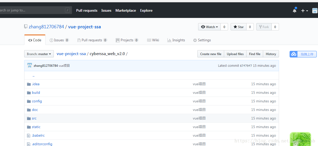
Task: Click the repository book icon
Action: point(26,26)
